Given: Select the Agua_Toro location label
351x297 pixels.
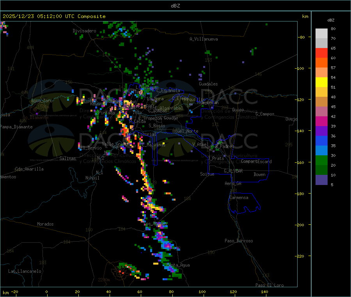Looking at the screenshot, I should click(x=42, y=101).
